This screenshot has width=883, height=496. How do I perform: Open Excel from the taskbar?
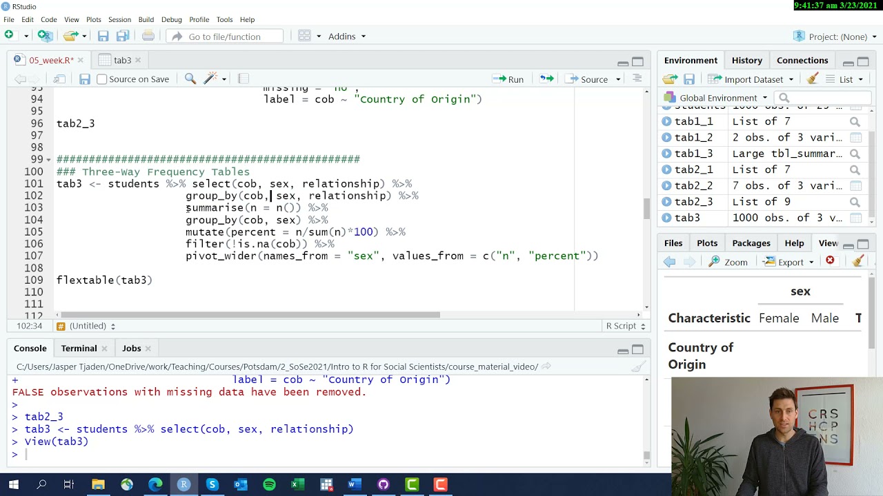point(297,485)
